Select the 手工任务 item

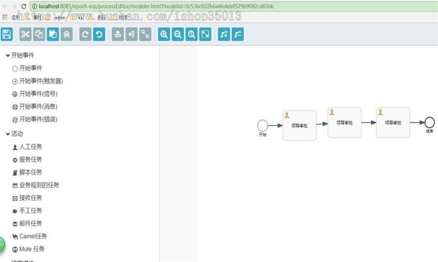pyautogui.click(x=27, y=211)
